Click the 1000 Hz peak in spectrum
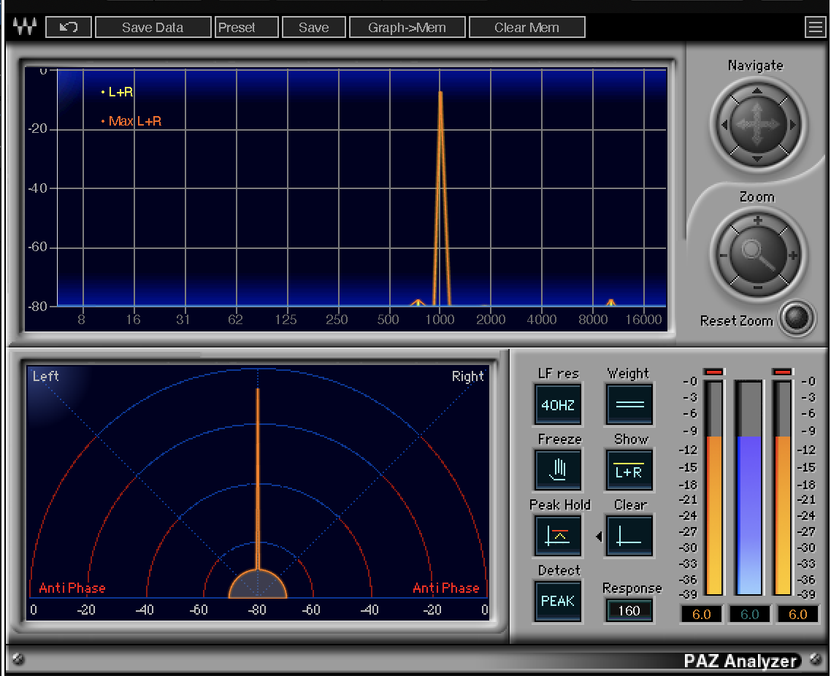This screenshot has height=676, width=831. (x=440, y=199)
